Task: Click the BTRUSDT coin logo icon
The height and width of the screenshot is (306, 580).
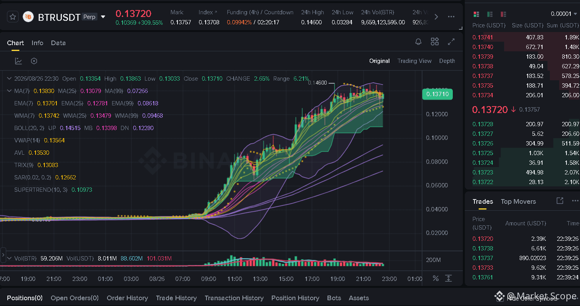Action: click(28, 17)
